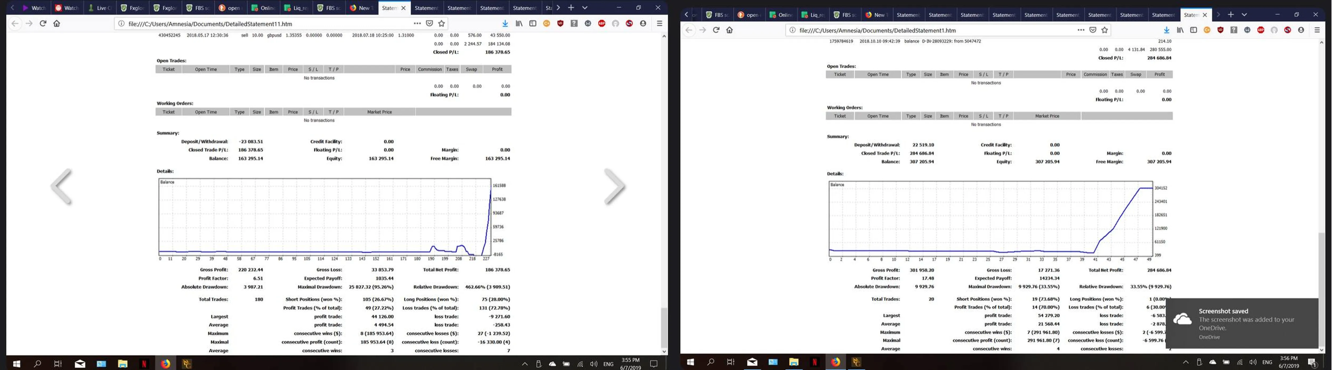Viewport: 1332px width, 370px height.
Task: Go to Home in the left Firefox window
Action: [x=57, y=23]
